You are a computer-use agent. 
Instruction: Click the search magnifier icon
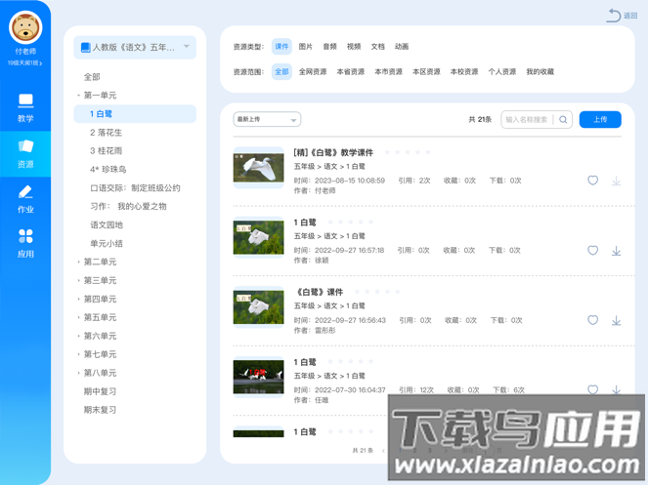point(563,120)
